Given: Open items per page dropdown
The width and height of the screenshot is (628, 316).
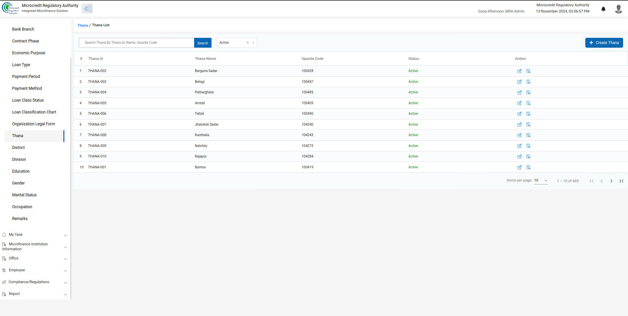Looking at the screenshot, I should 541,181.
